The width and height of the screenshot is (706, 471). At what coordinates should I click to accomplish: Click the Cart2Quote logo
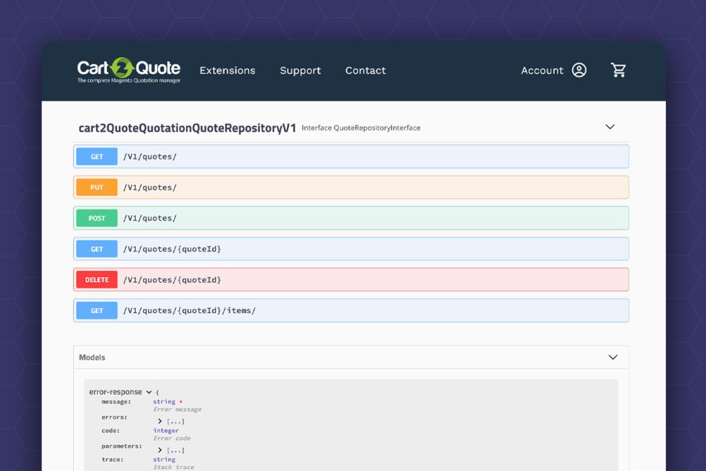click(x=128, y=70)
